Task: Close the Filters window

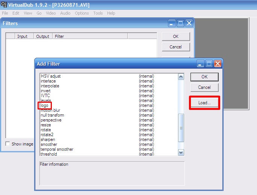Action: [189, 23]
